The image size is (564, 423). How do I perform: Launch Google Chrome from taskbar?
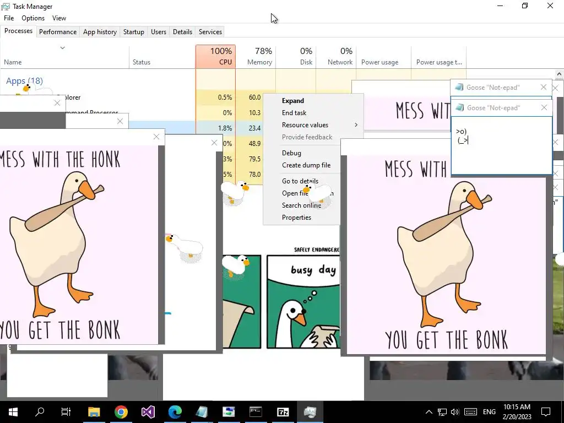click(121, 411)
